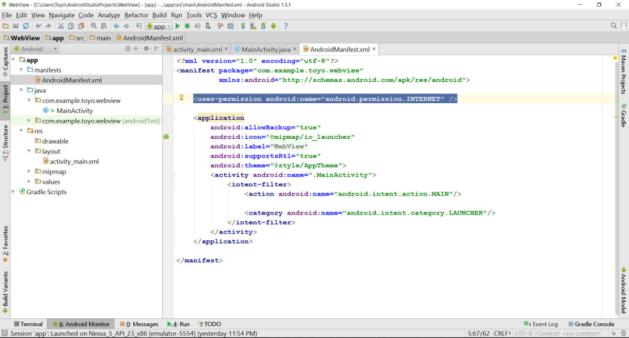The height and width of the screenshot is (338, 629).
Task: Switch to the MainActivity.java tab
Action: pos(265,49)
